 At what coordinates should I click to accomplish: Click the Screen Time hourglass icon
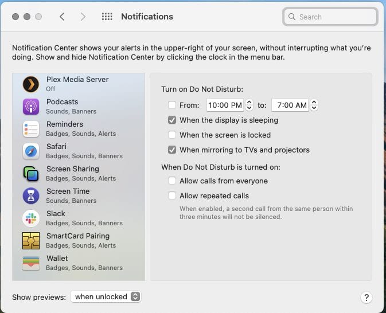click(30, 196)
